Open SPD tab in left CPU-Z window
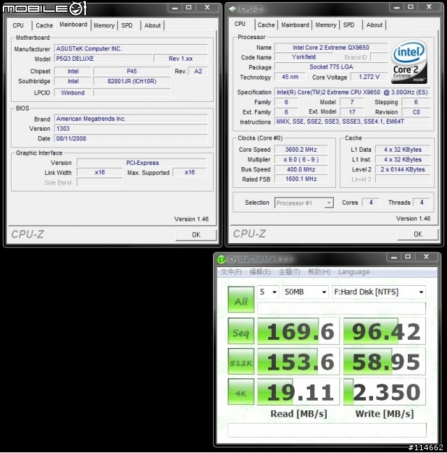This screenshot has width=447, height=453. 127,25
